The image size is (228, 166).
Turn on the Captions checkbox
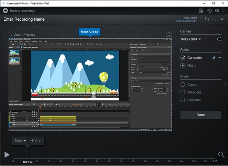[x=183, y=100]
